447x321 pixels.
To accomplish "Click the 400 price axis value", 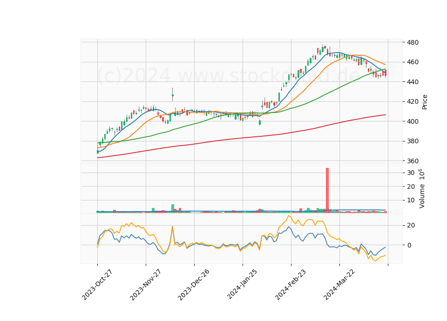I will click(x=413, y=121).
